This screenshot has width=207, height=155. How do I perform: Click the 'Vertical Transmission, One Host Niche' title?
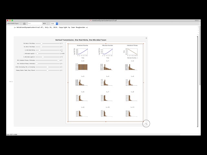(81, 40)
